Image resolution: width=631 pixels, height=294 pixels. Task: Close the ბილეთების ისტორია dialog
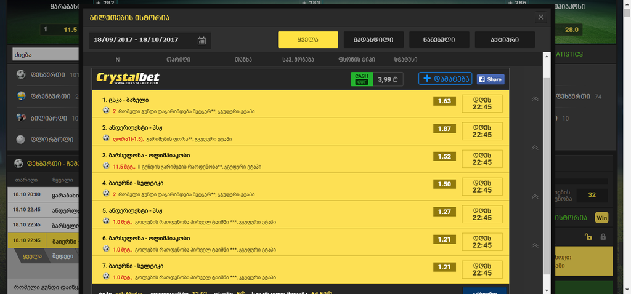pyautogui.click(x=541, y=17)
